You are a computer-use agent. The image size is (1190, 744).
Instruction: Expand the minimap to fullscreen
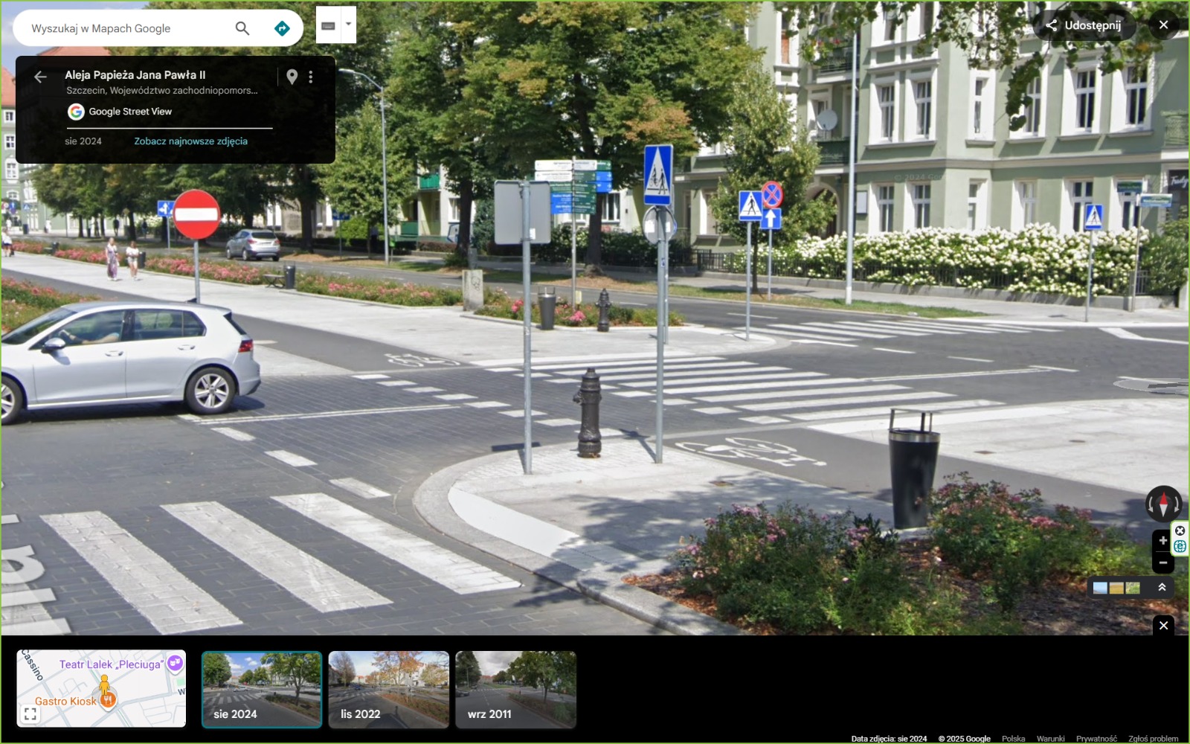click(30, 714)
